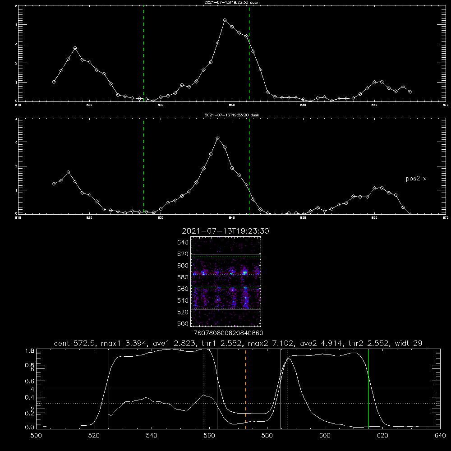This screenshot has height=451, width=451.
Task: Click the bottom plot x-axis label 640
Action: click(440, 436)
